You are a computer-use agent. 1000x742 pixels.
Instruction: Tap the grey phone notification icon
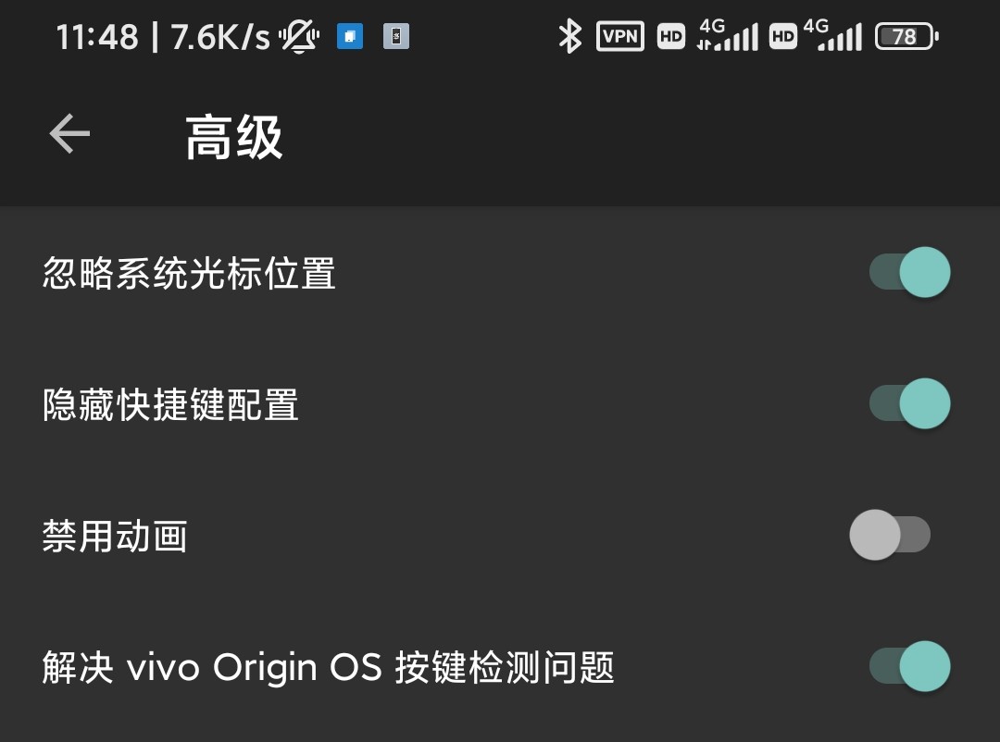396,36
